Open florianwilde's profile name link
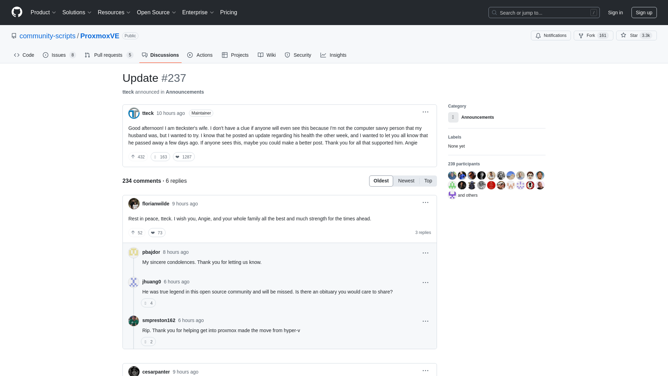Viewport: 668px width, 376px height. click(x=156, y=204)
